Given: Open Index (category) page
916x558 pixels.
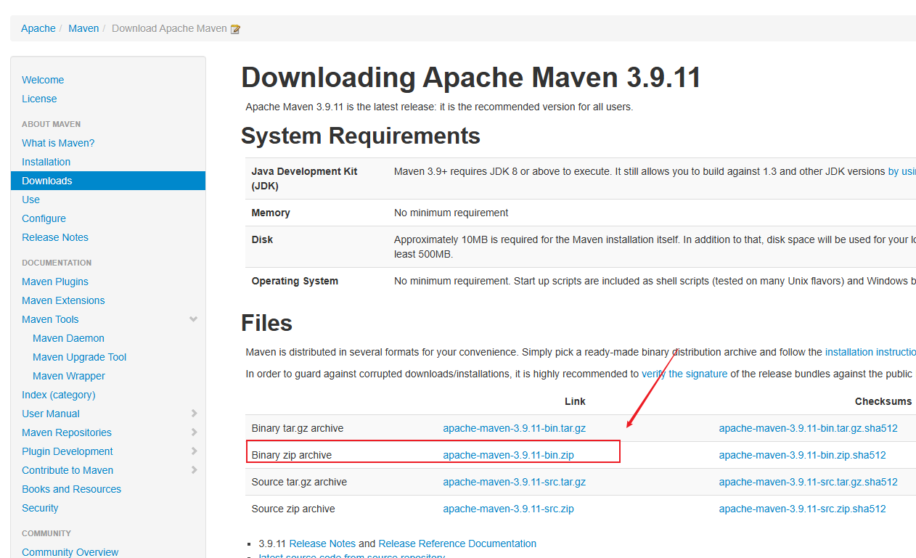Looking at the screenshot, I should click(x=59, y=395).
